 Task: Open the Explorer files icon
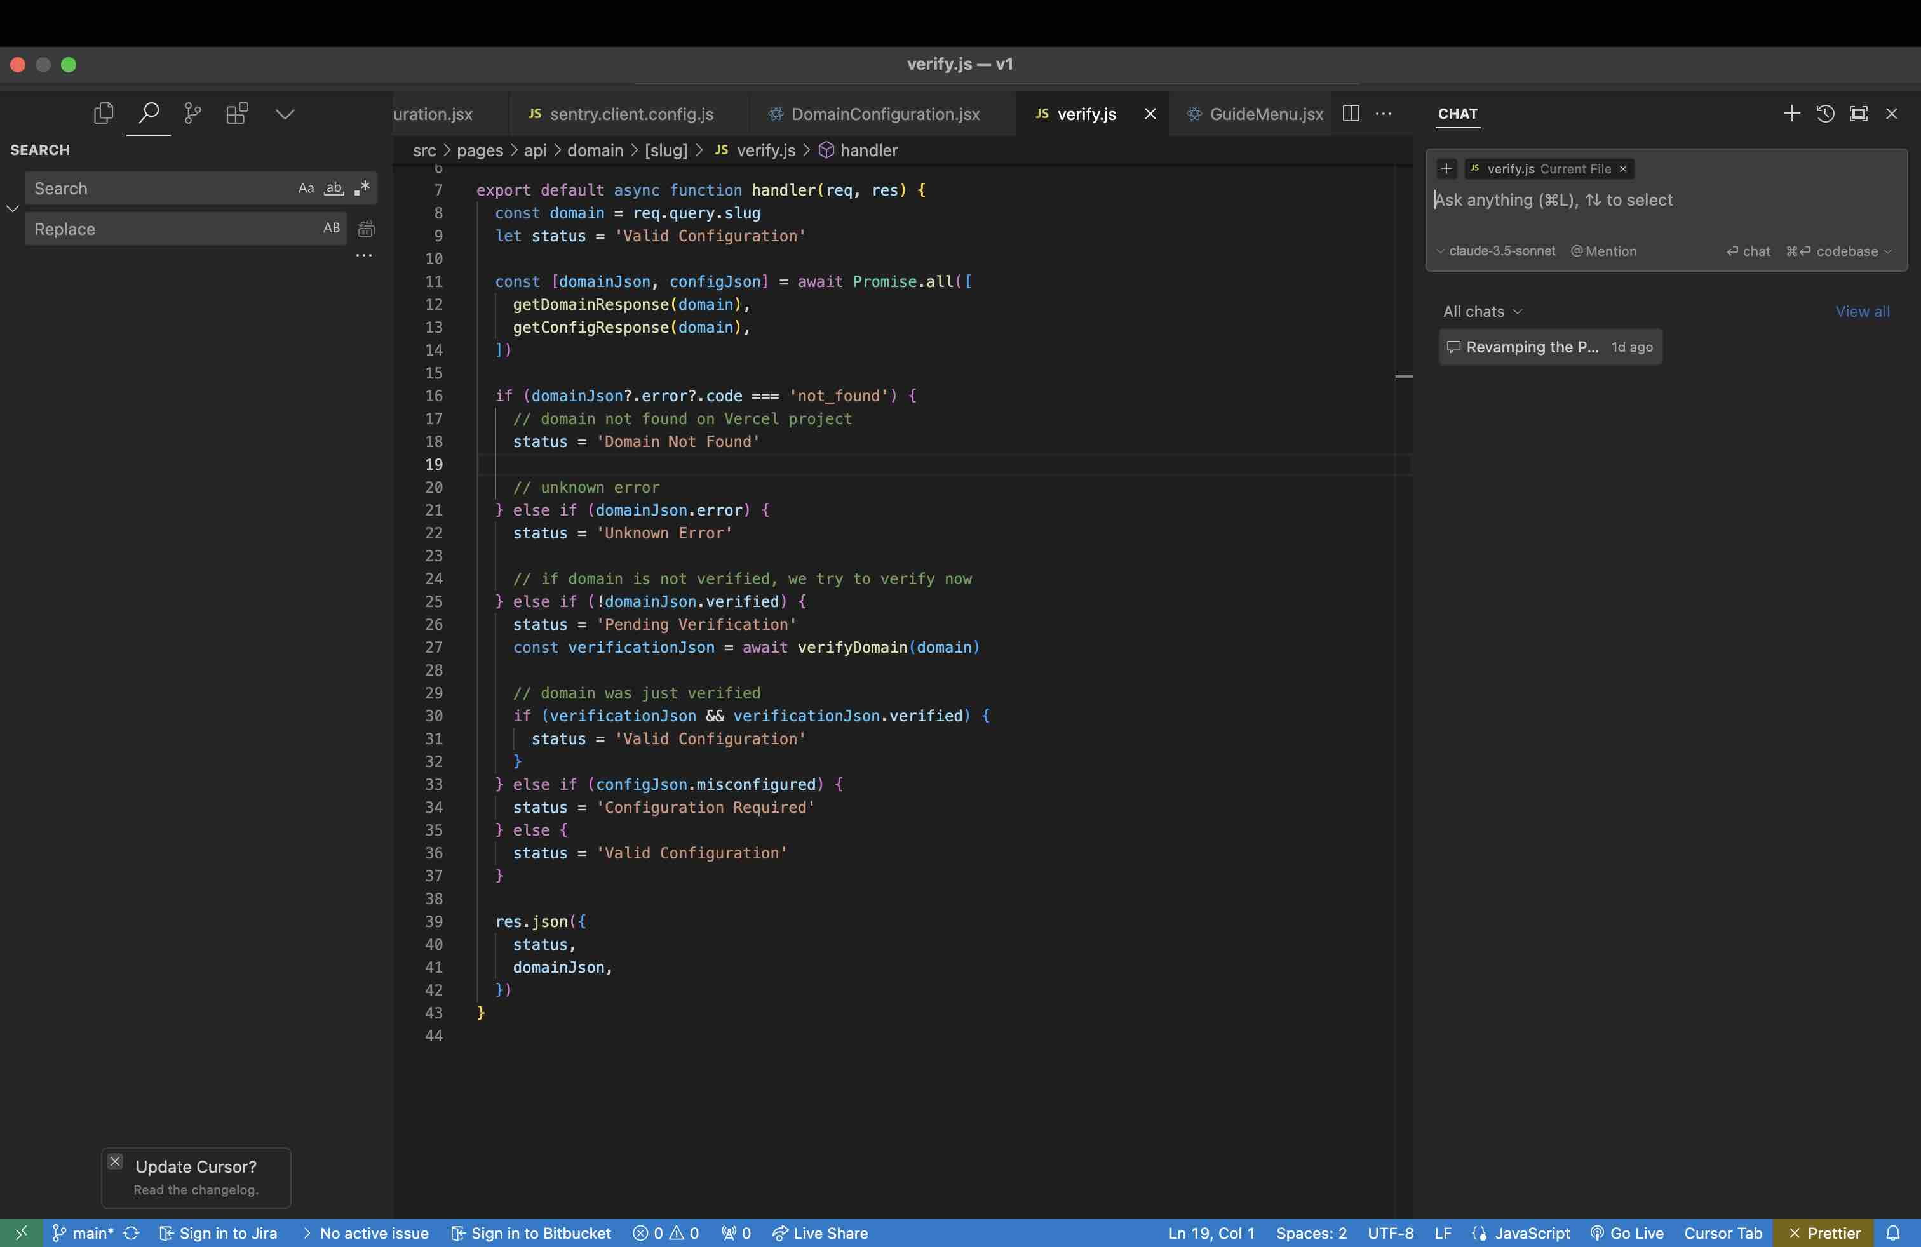click(104, 114)
